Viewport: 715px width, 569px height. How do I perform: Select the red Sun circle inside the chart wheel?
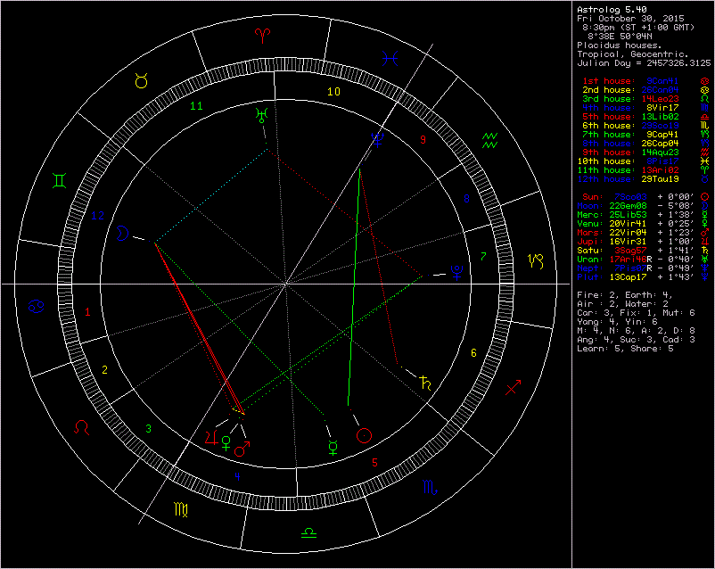pos(364,436)
